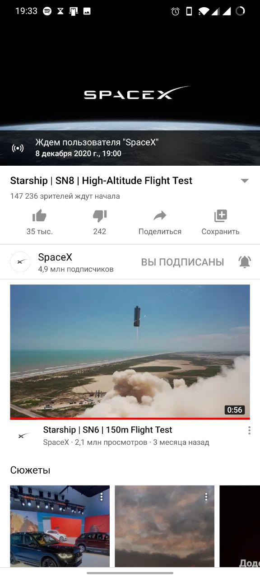Open the car show story thumbnail
260x578 pixels.
click(60, 526)
